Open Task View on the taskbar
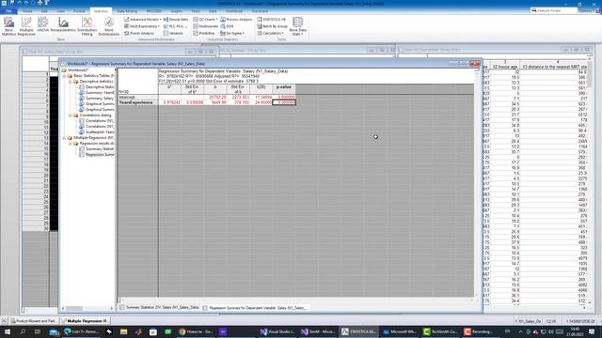 pyautogui.click(x=38, y=331)
